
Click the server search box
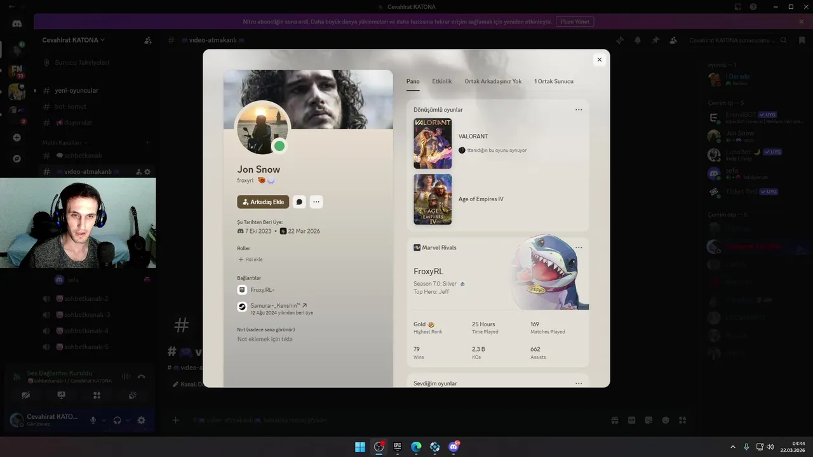pyautogui.click(x=738, y=40)
